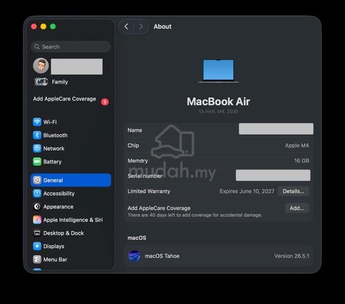The image size is (345, 304).
Task: Click the computer Name field
Action: tap(276, 129)
